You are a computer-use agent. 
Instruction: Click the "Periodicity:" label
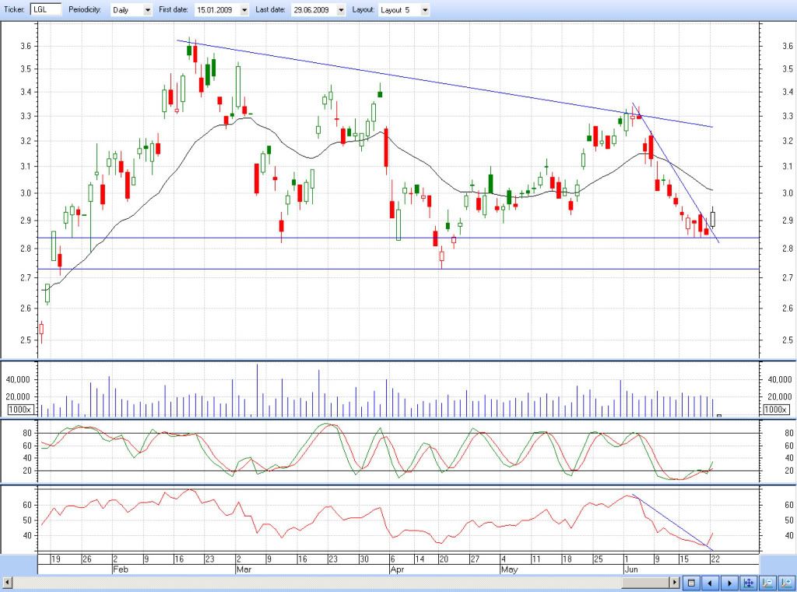point(85,9)
